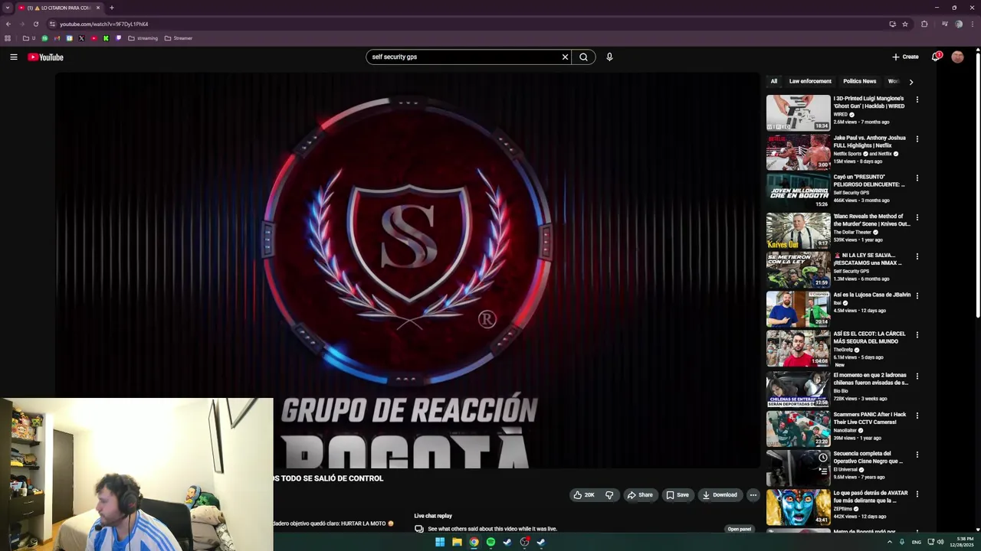Share the video

pos(640,495)
